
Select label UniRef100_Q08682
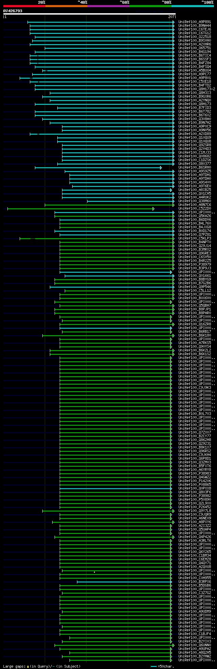pyautogui.click(x=195, y=156)
